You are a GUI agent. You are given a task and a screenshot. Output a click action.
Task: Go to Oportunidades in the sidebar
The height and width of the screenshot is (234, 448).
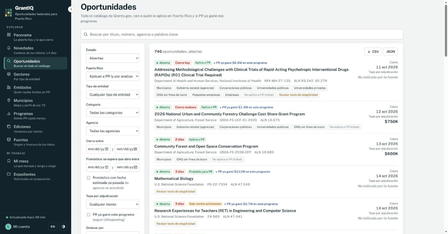(36, 63)
